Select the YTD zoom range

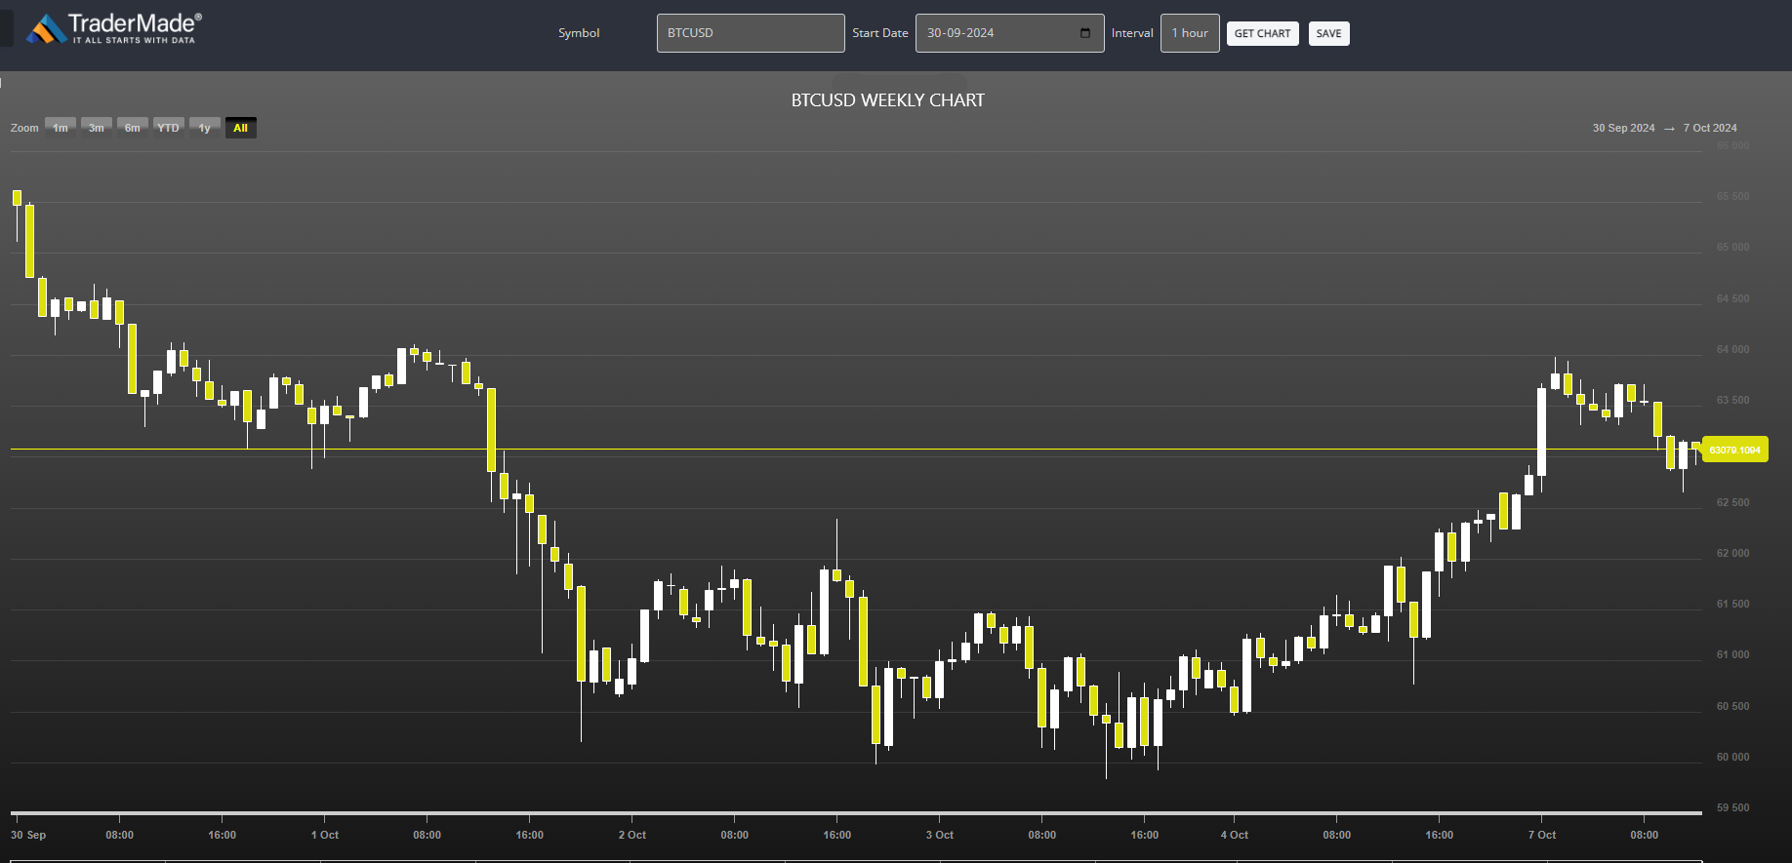169,128
